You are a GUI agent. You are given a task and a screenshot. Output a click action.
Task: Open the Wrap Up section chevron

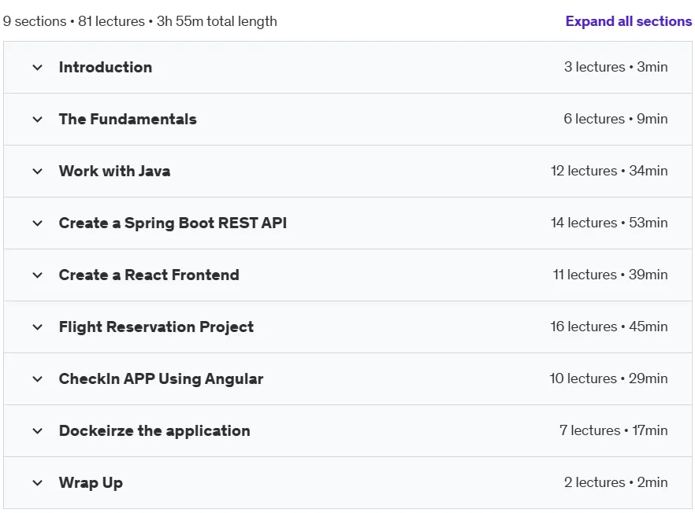38,483
